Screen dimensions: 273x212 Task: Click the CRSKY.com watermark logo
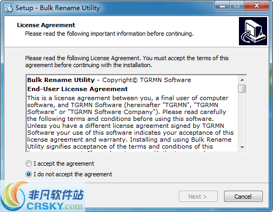click(x=43, y=197)
